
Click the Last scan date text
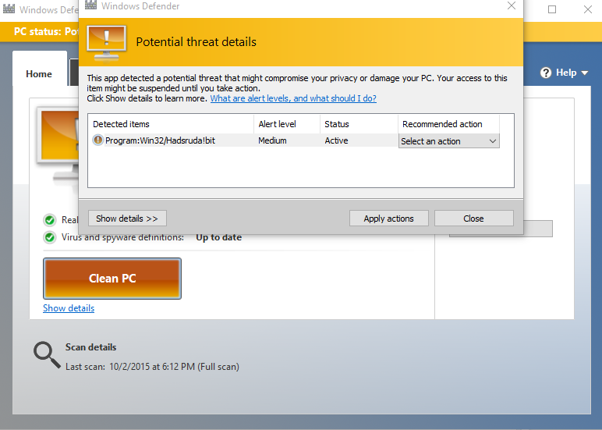152,367
